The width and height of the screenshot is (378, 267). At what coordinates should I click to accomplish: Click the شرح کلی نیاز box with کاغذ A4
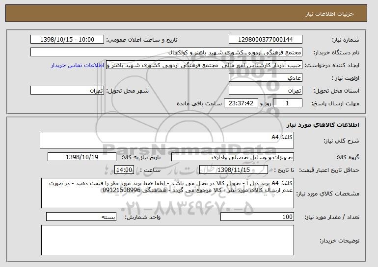pos(167,140)
